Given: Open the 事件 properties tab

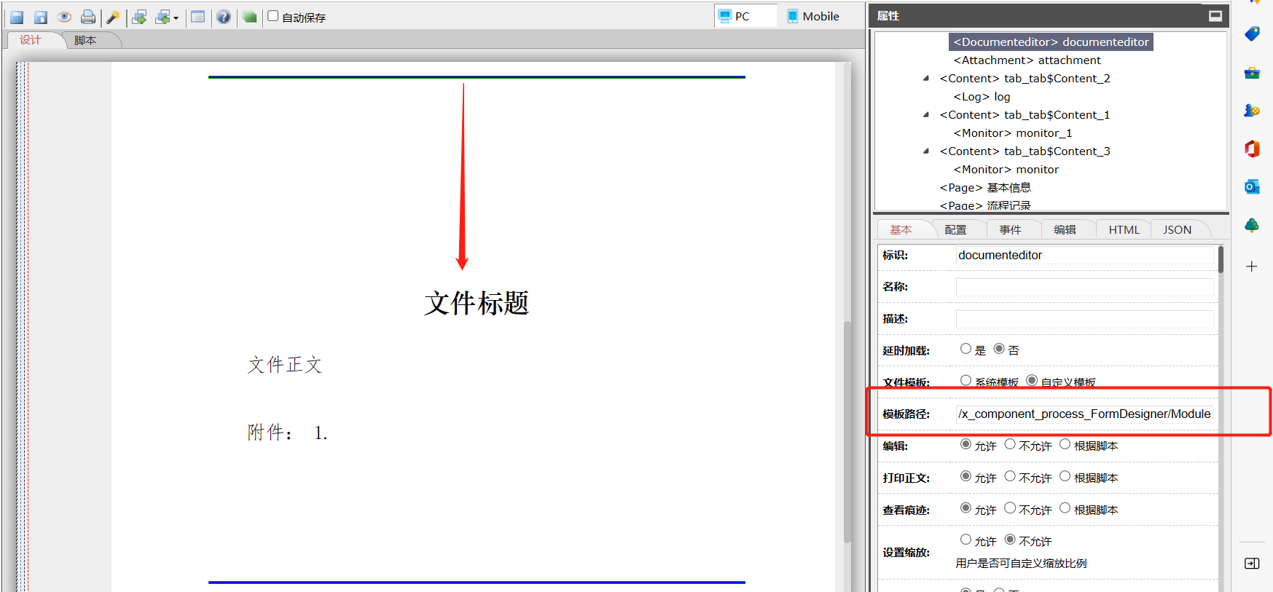Looking at the screenshot, I should click(x=1010, y=229).
